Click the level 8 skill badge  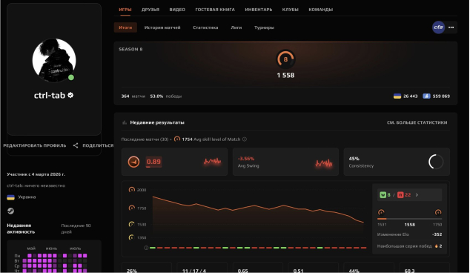click(x=285, y=59)
